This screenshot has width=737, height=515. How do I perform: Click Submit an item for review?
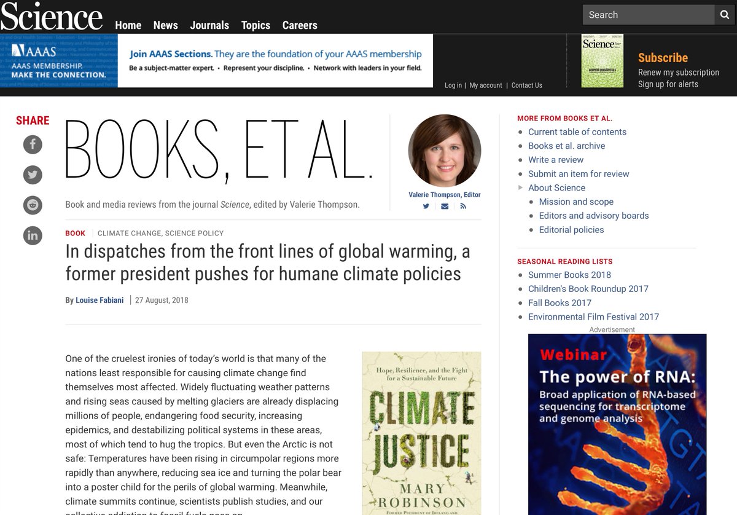(x=579, y=174)
